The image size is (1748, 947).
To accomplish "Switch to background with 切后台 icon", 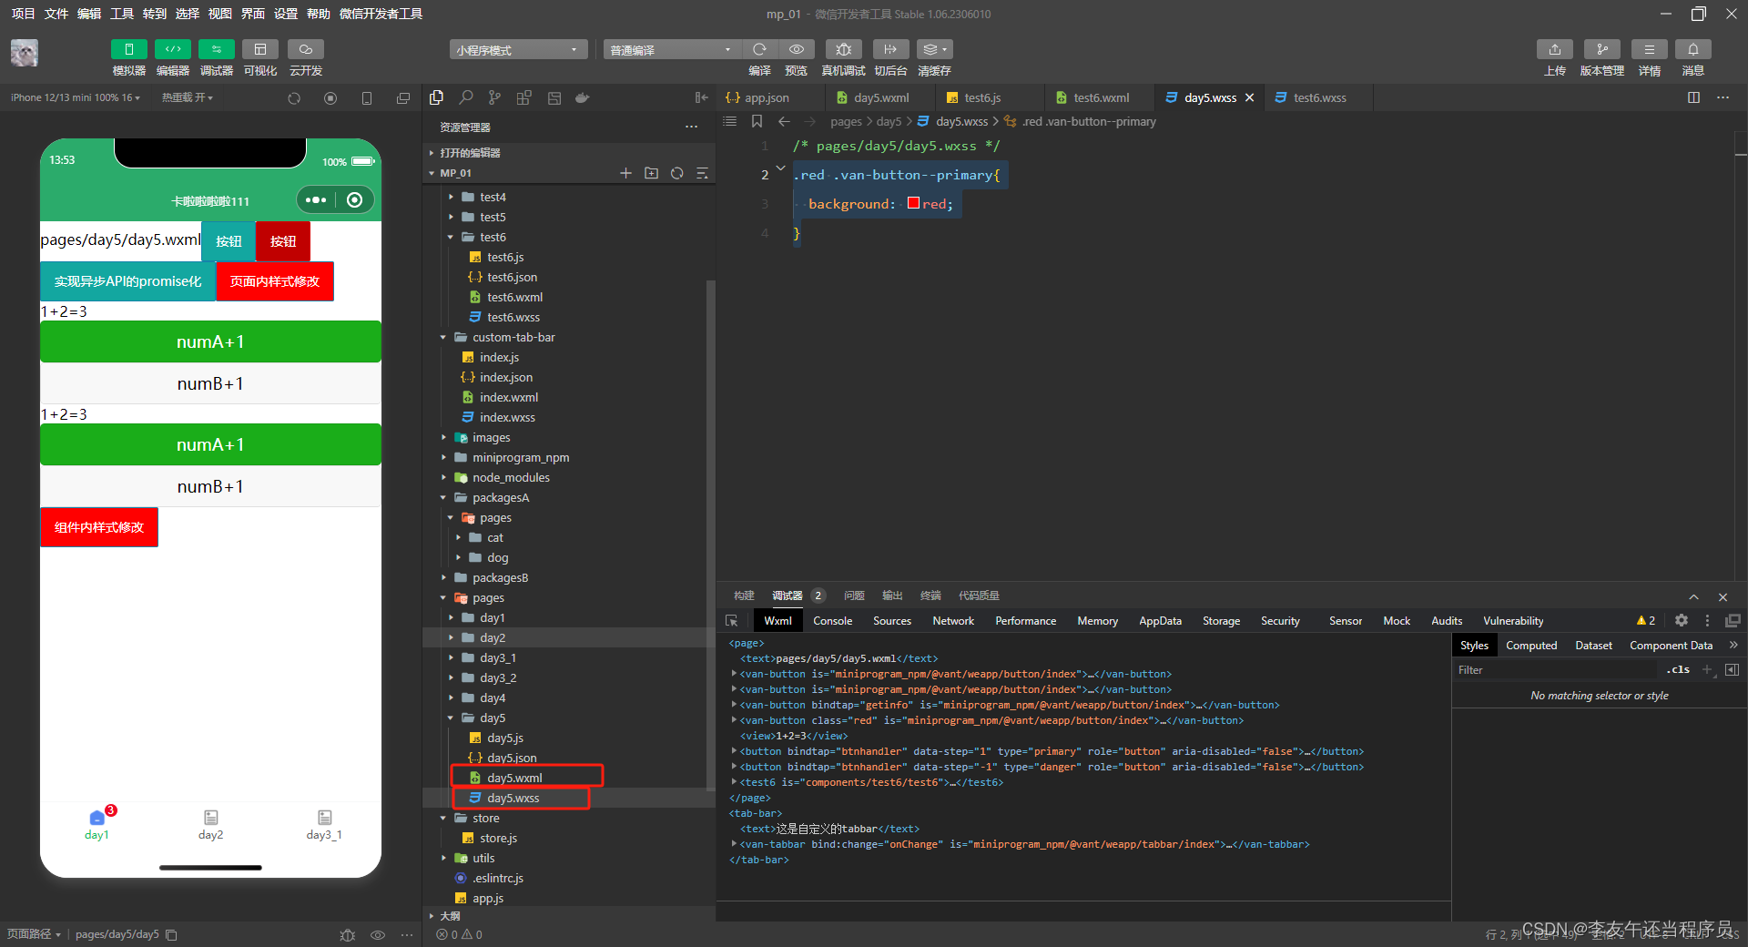I will (x=890, y=49).
